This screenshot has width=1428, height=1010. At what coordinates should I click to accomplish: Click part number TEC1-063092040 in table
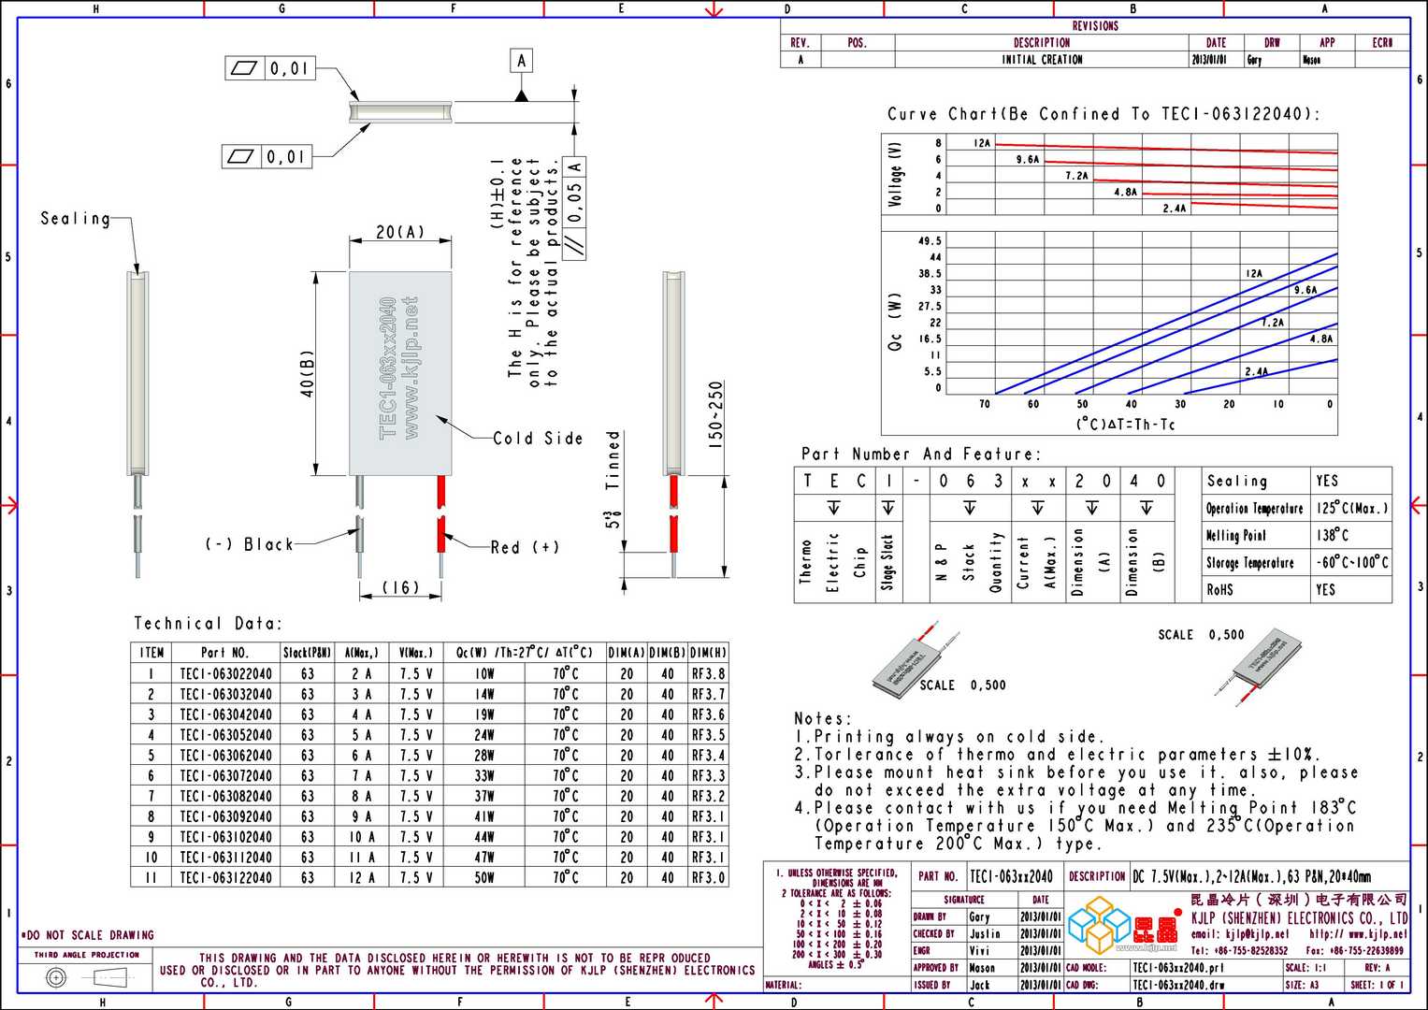225,816
